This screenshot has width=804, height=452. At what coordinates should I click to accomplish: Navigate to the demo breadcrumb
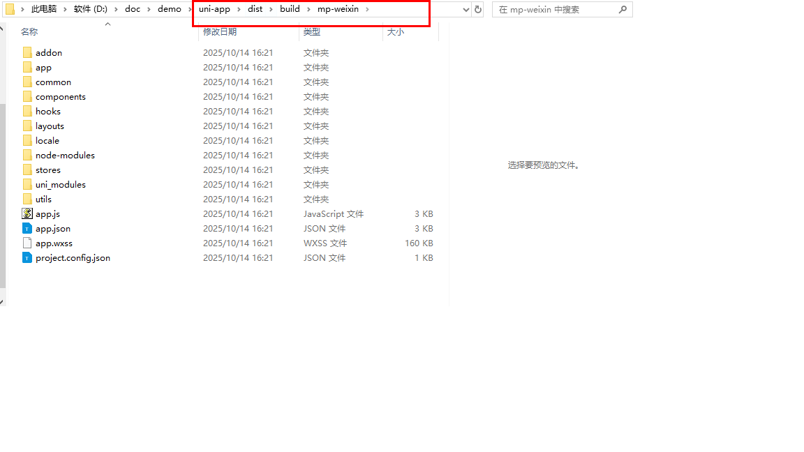[169, 10]
